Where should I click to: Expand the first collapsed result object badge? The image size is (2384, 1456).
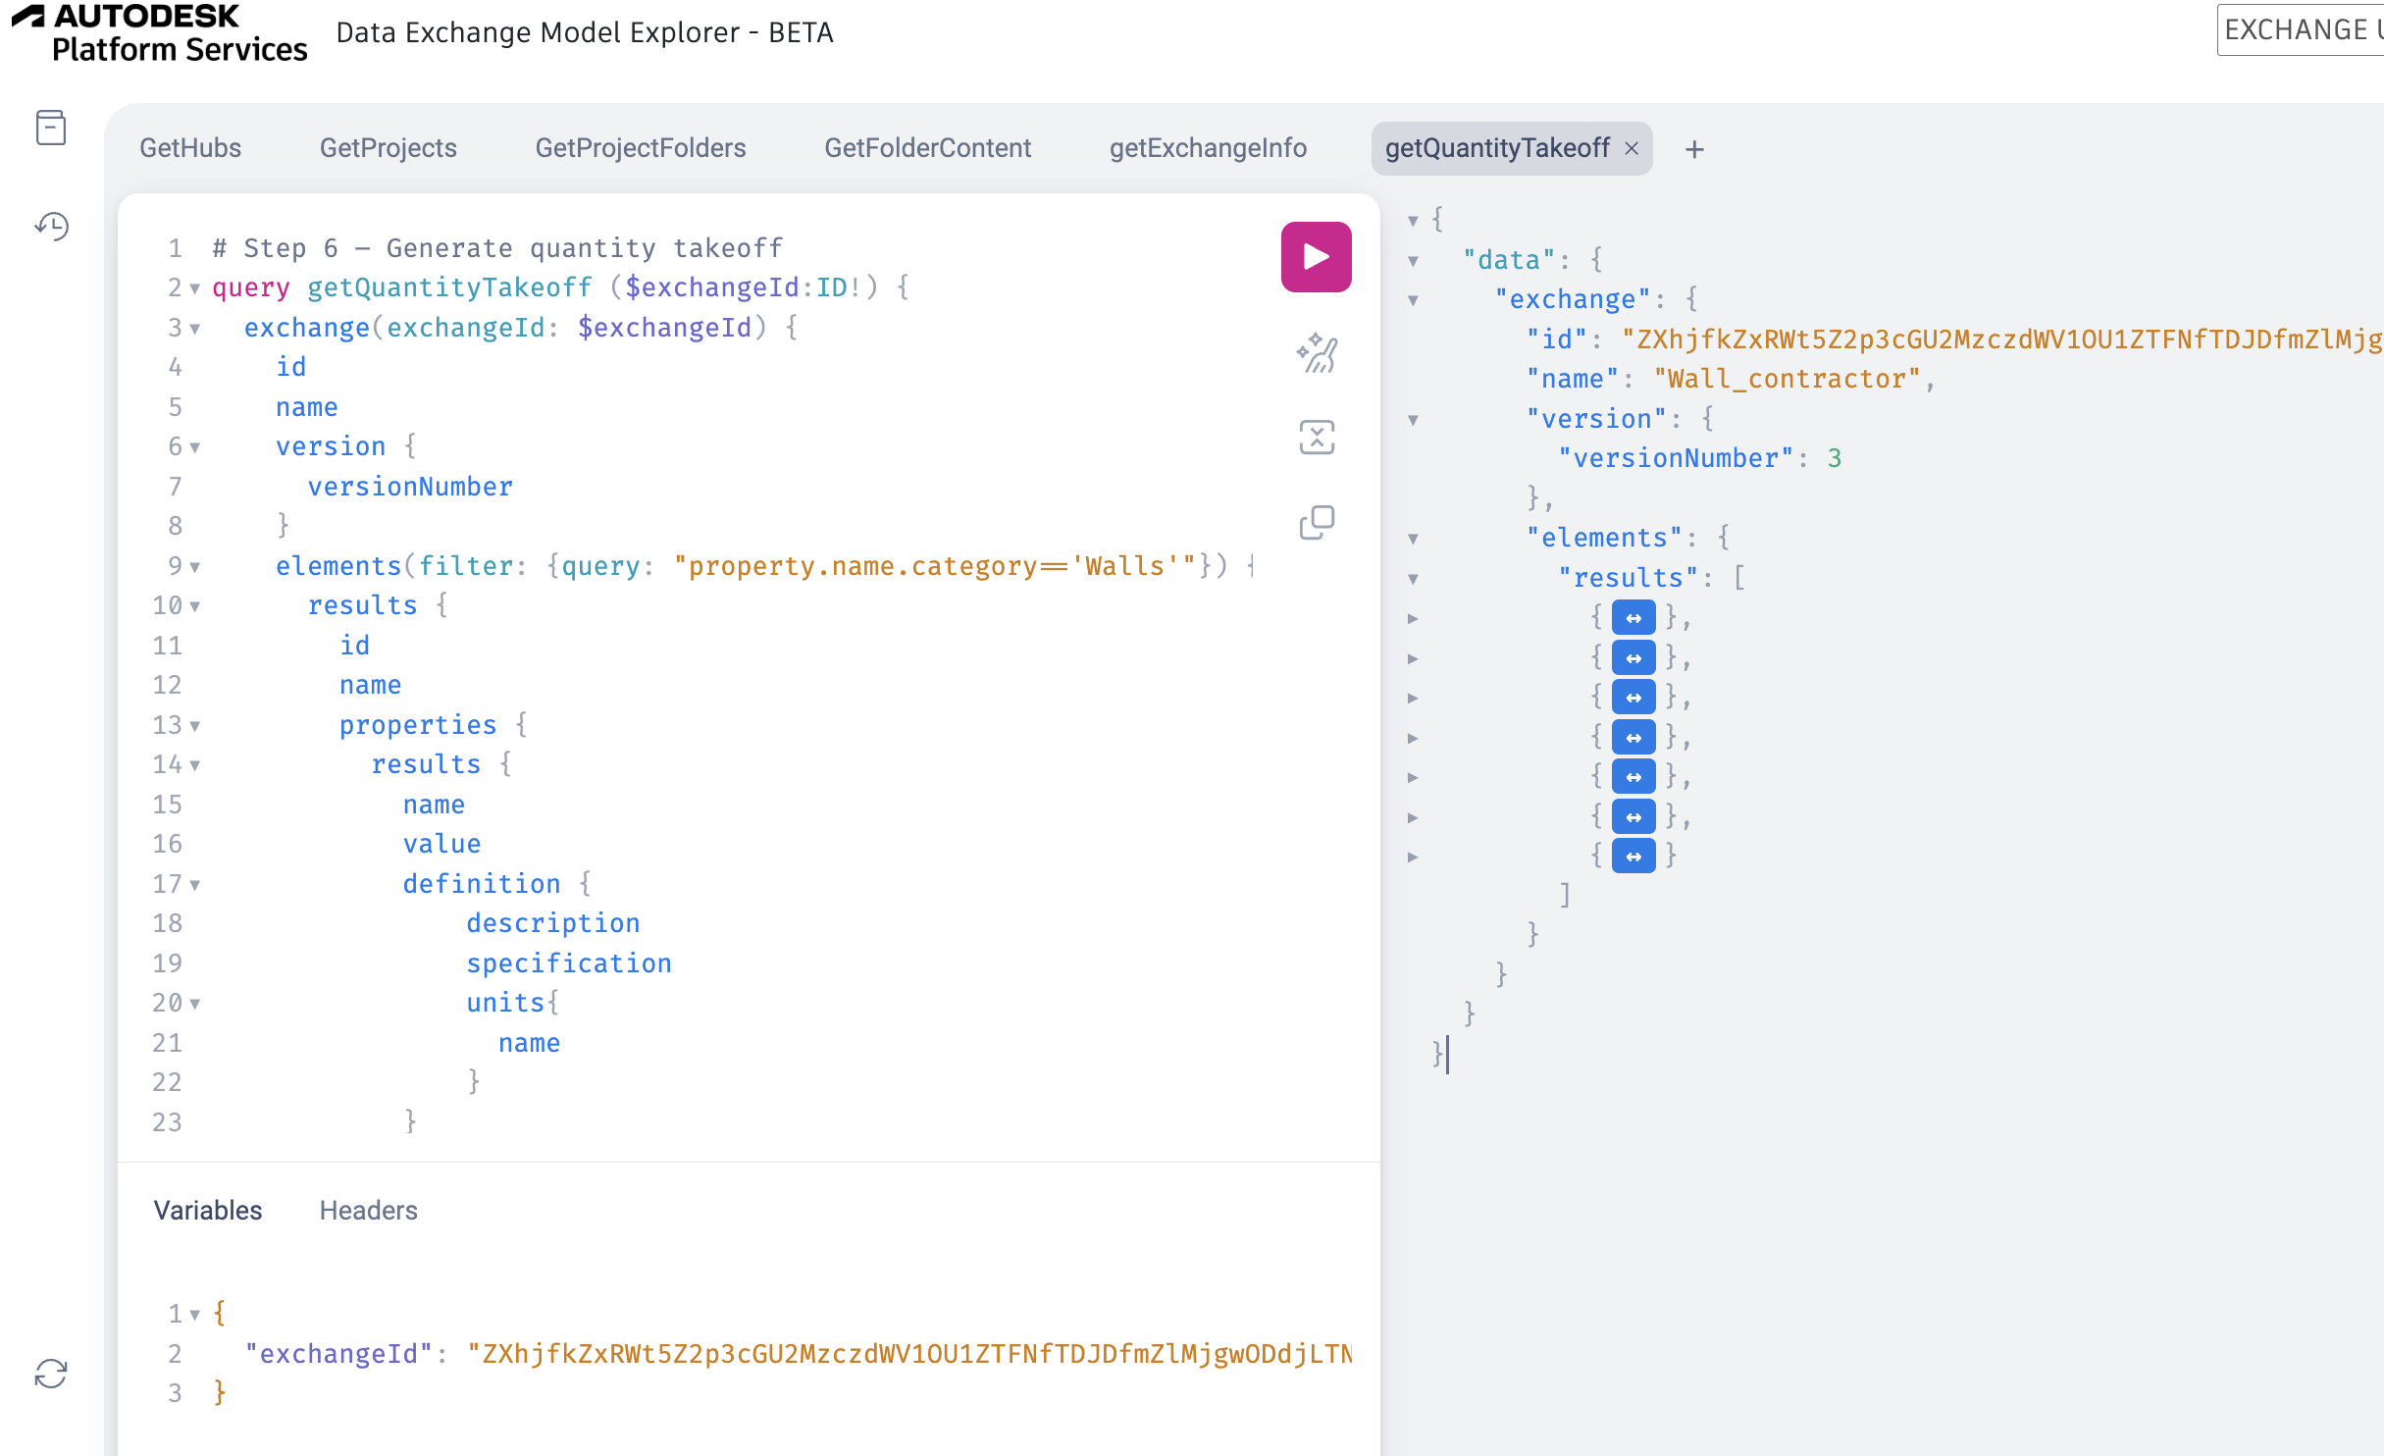click(x=1633, y=618)
